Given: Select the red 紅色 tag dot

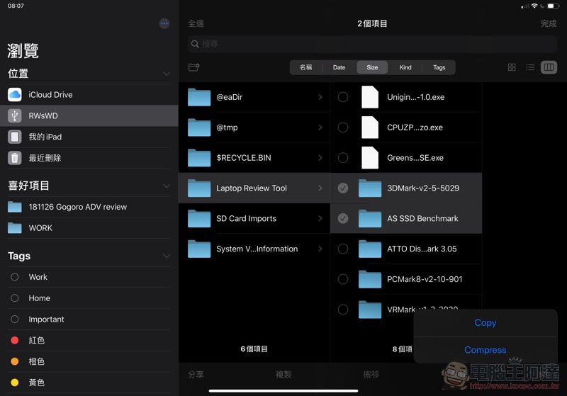Looking at the screenshot, I should 14,340.
